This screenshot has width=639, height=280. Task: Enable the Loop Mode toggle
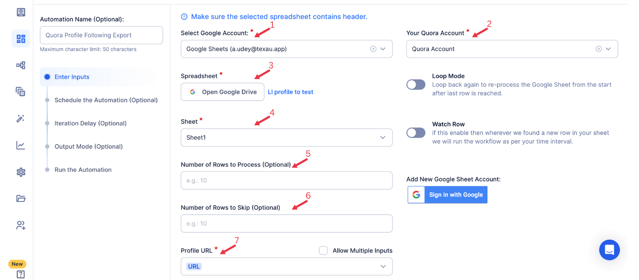[x=416, y=85]
